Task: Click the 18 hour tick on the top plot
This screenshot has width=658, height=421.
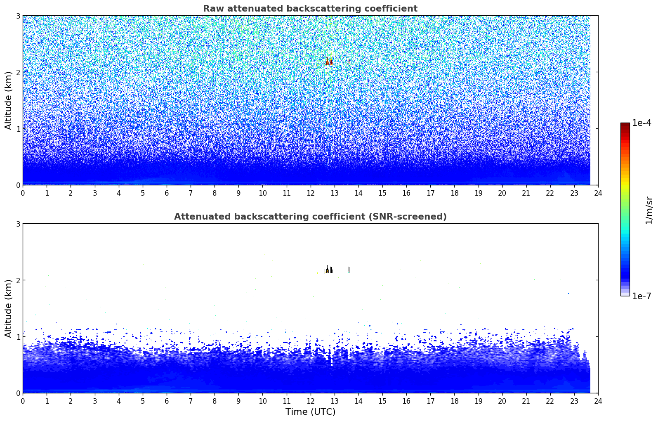Action: point(454,193)
